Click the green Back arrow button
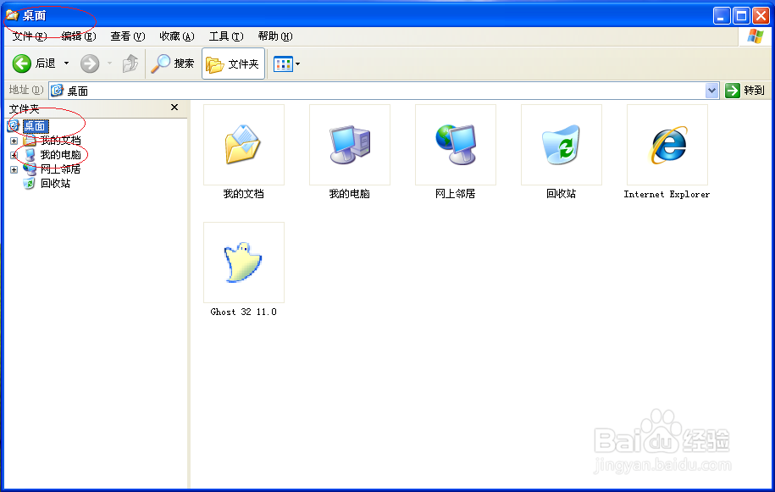 (22, 64)
